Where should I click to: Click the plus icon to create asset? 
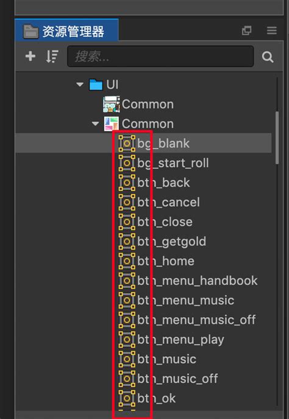(30, 56)
